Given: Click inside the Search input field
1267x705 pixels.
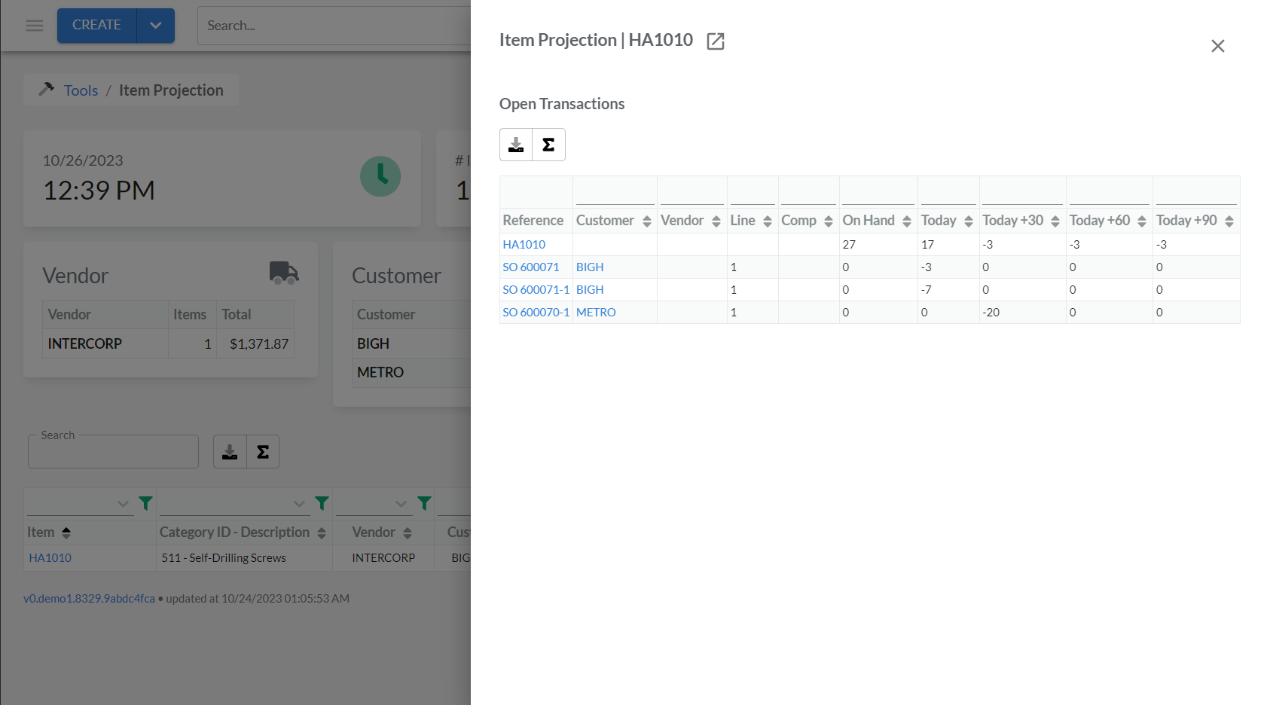Looking at the screenshot, I should pos(113,450).
